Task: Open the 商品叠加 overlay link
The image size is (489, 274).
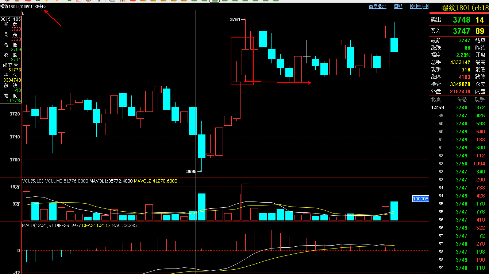Action: pyautogui.click(x=377, y=7)
